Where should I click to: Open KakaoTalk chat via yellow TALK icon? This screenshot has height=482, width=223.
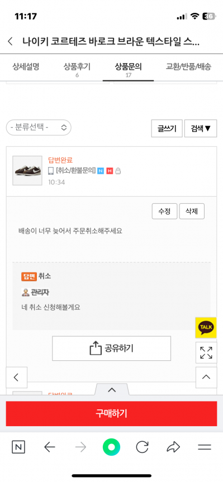pos(206,328)
